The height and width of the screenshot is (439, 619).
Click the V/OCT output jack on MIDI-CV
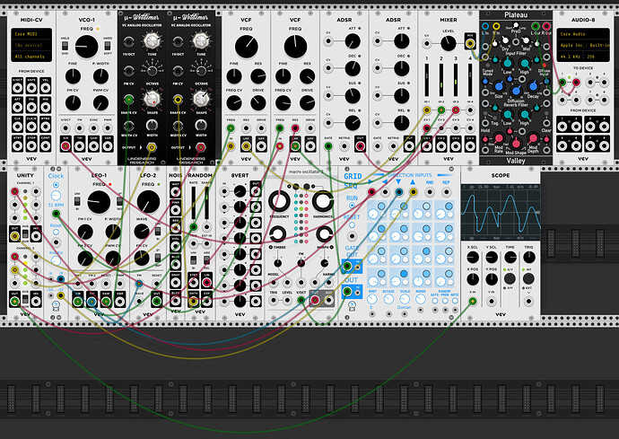(x=17, y=87)
